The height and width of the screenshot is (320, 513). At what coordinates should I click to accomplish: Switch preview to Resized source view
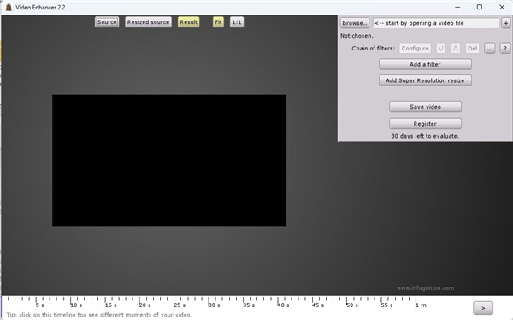(x=148, y=22)
